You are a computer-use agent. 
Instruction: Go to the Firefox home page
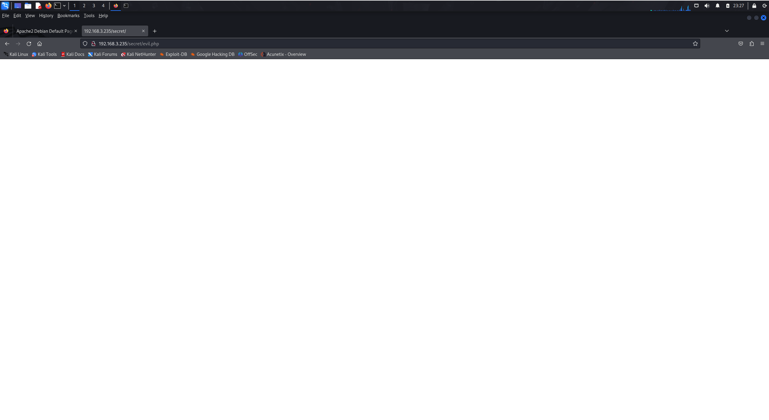tap(39, 44)
